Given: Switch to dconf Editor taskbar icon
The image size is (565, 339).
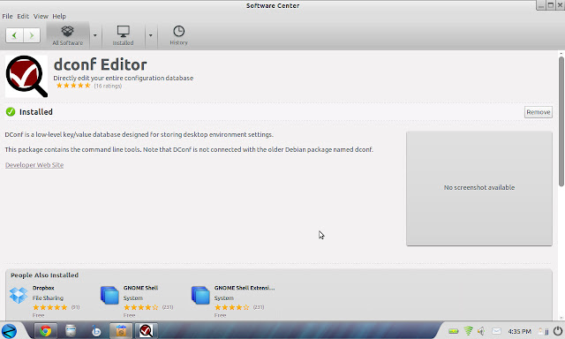Looking at the screenshot, I should (146, 331).
